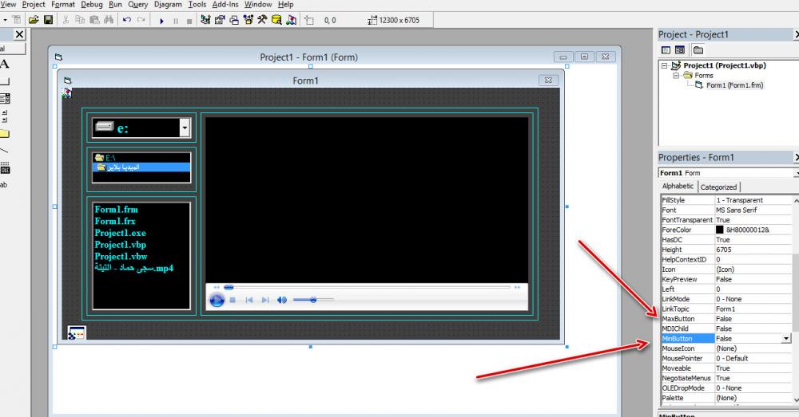Image resolution: width=799 pixels, height=417 pixels.
Task: Click the Properties list vertical scrollbar
Action: coord(796,300)
